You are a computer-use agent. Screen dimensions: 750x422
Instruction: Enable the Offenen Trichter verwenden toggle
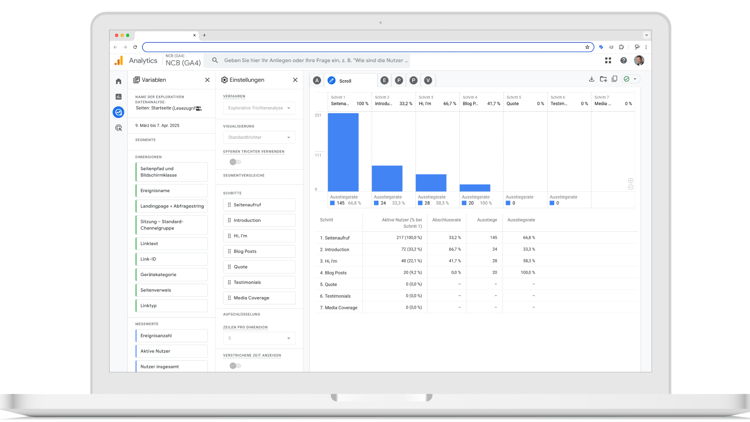tap(235, 162)
